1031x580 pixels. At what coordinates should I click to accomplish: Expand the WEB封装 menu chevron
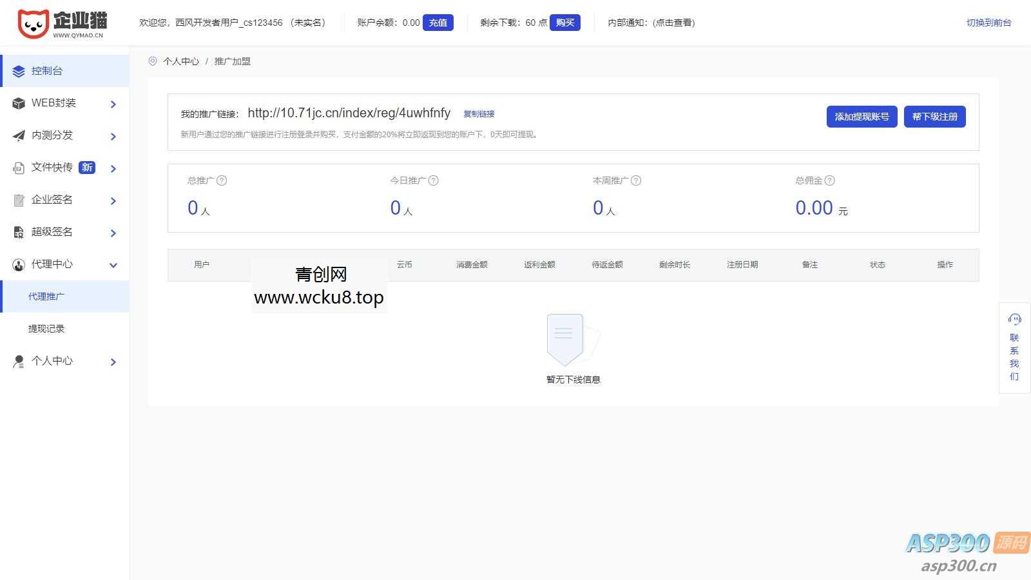click(113, 104)
